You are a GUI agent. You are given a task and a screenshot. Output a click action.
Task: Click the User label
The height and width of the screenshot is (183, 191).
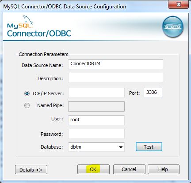coord(57,119)
